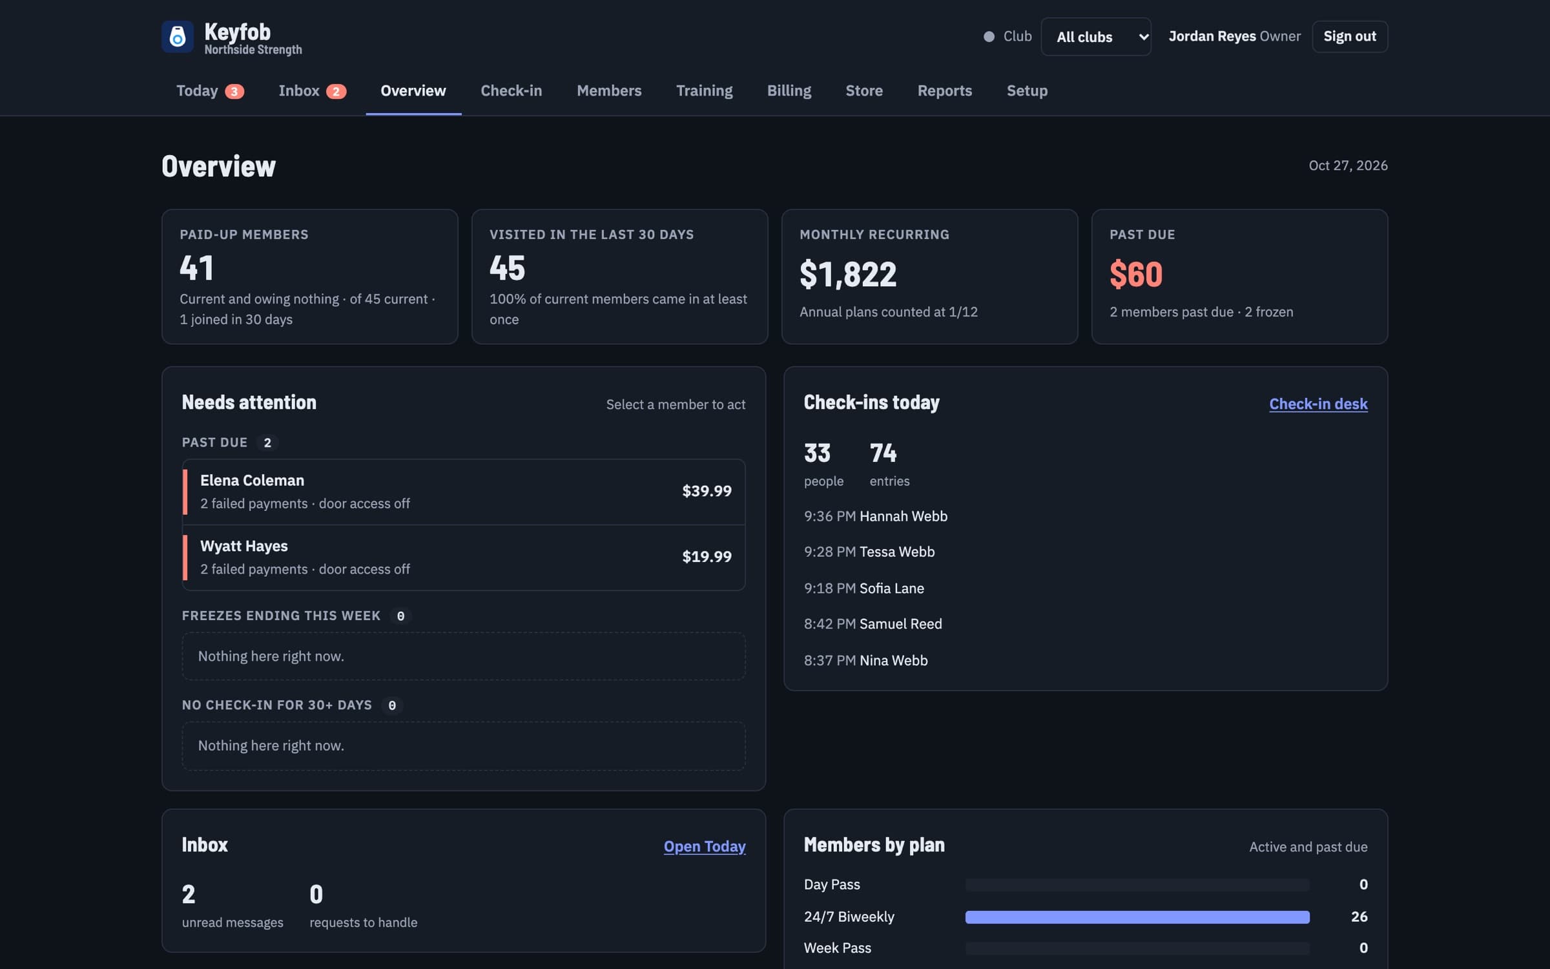Open the Setup tab
The width and height of the screenshot is (1550, 969).
(1027, 91)
